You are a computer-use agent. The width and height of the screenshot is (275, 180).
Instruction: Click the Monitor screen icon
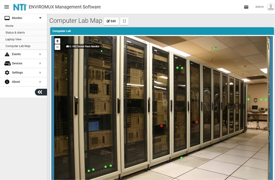(x=7, y=18)
